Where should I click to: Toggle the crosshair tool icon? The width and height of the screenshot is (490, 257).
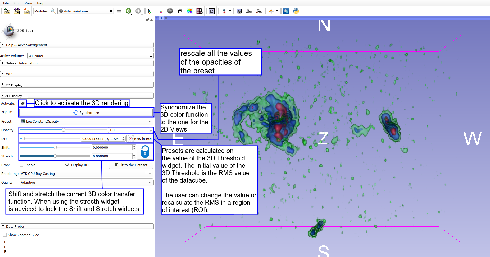pos(271,11)
